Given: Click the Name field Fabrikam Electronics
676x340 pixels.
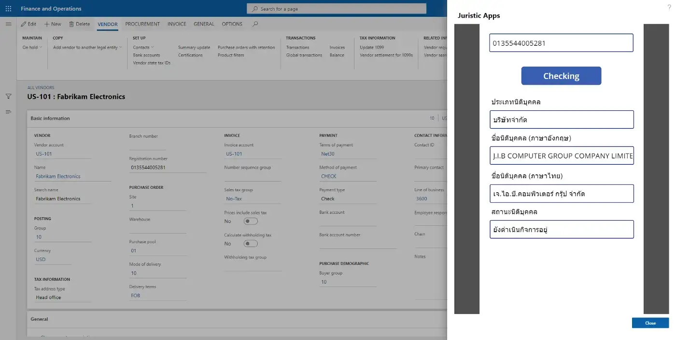Looking at the screenshot, I should 72,176.
